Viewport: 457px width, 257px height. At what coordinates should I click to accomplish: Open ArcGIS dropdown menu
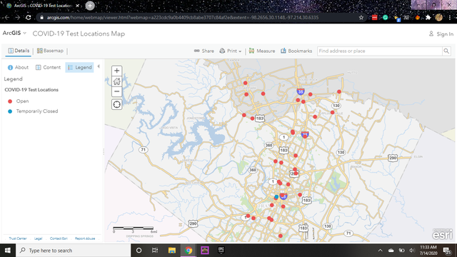(14, 34)
